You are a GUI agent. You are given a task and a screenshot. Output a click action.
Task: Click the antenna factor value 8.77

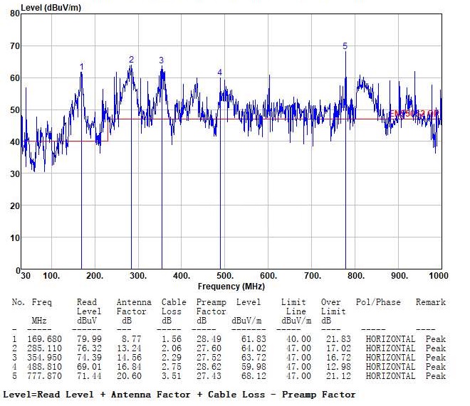point(132,339)
